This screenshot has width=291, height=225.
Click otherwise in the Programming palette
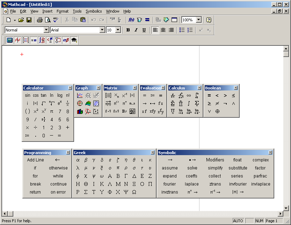click(58, 168)
